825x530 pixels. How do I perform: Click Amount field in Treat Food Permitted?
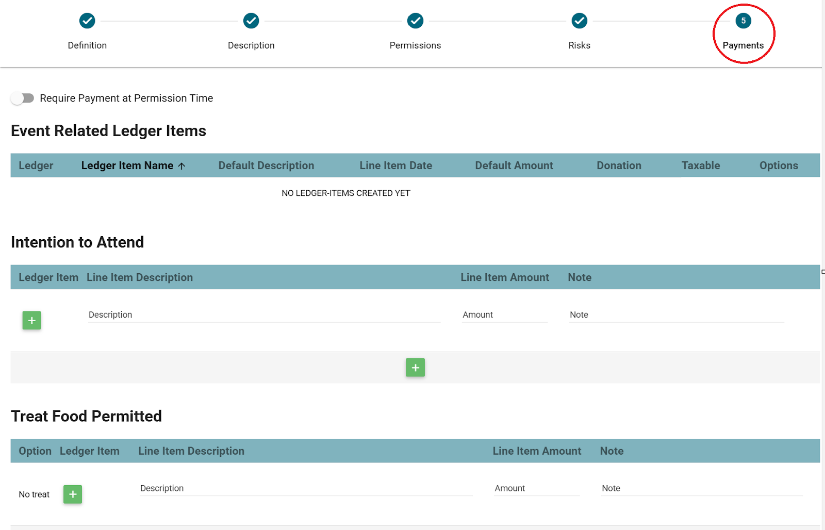[x=536, y=488]
